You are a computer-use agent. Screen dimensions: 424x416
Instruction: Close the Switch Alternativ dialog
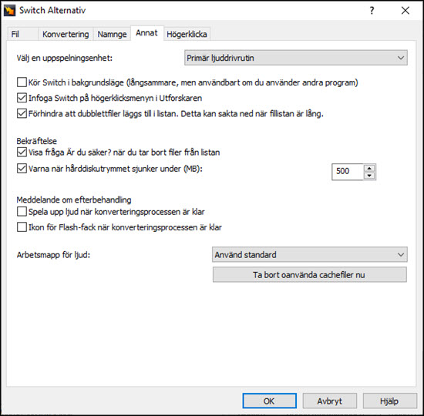click(405, 11)
